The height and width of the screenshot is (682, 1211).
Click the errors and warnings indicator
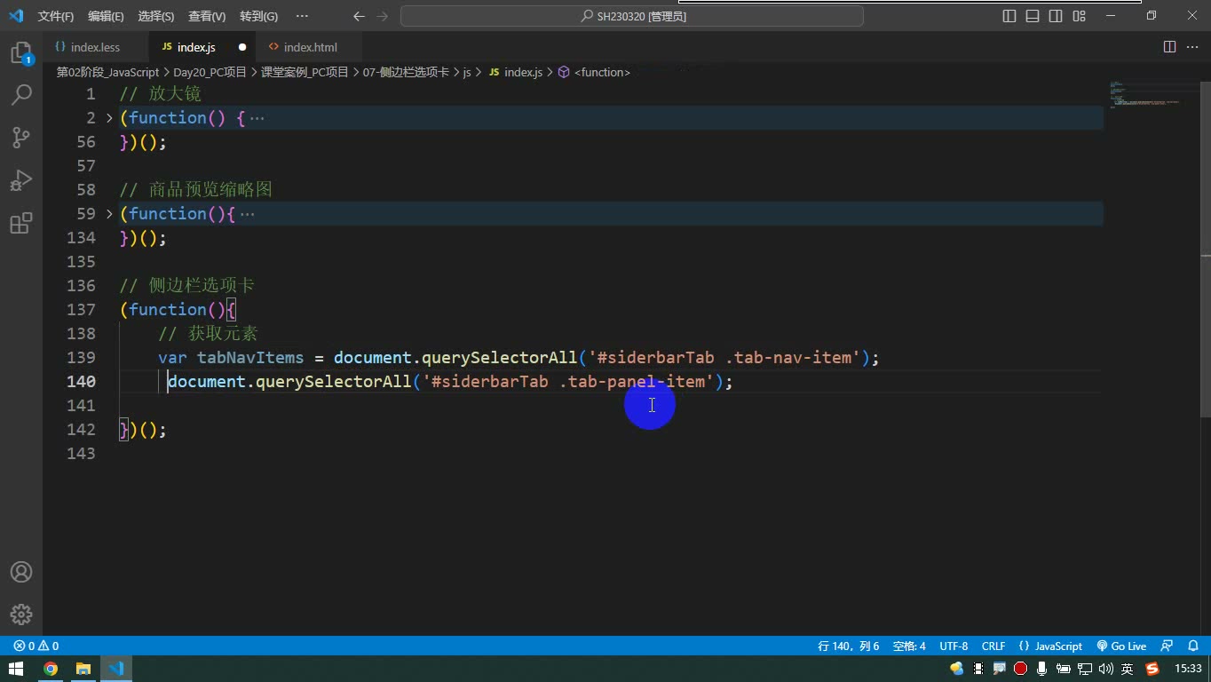[36, 646]
